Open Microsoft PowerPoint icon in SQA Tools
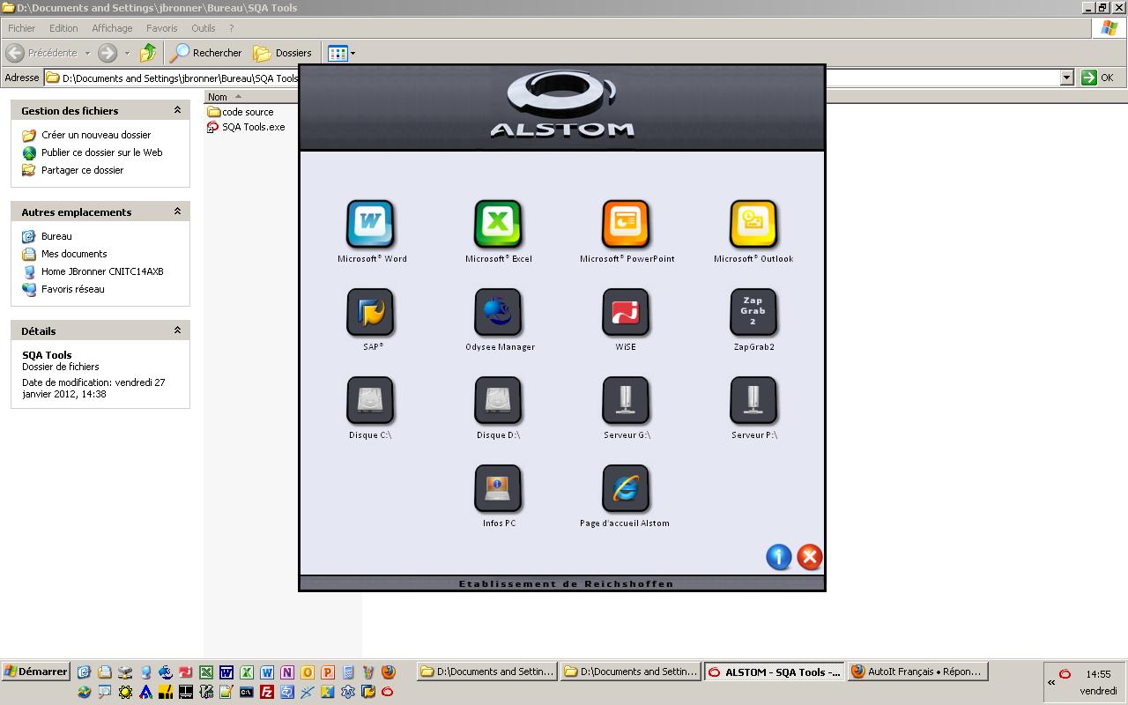Image resolution: width=1128 pixels, height=705 pixels. [626, 223]
